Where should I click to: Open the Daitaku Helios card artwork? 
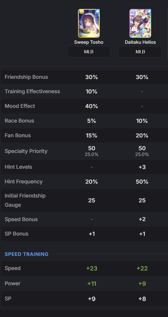(140, 23)
